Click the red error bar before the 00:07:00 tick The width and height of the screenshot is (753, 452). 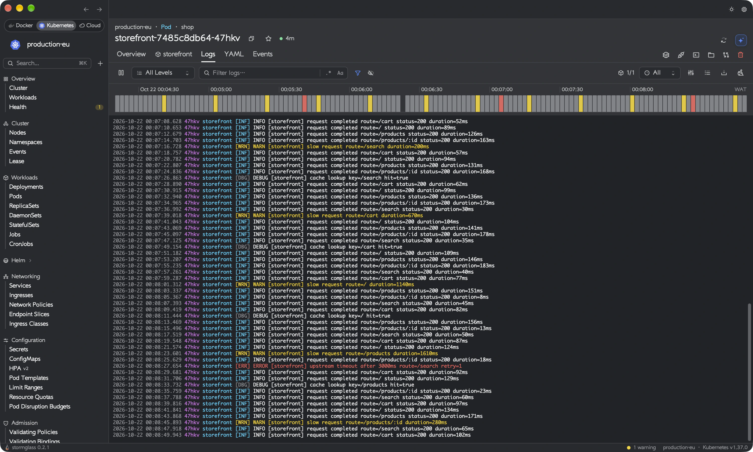point(501,104)
